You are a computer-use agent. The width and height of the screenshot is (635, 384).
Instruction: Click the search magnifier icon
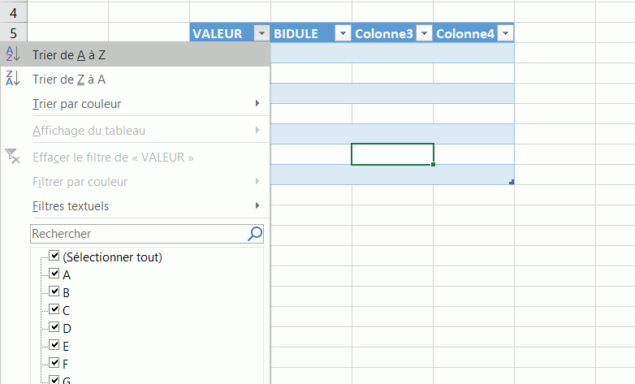(x=255, y=234)
